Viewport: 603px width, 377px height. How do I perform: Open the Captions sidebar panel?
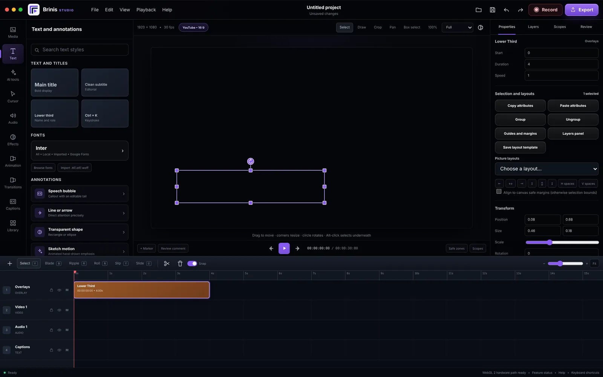13,204
